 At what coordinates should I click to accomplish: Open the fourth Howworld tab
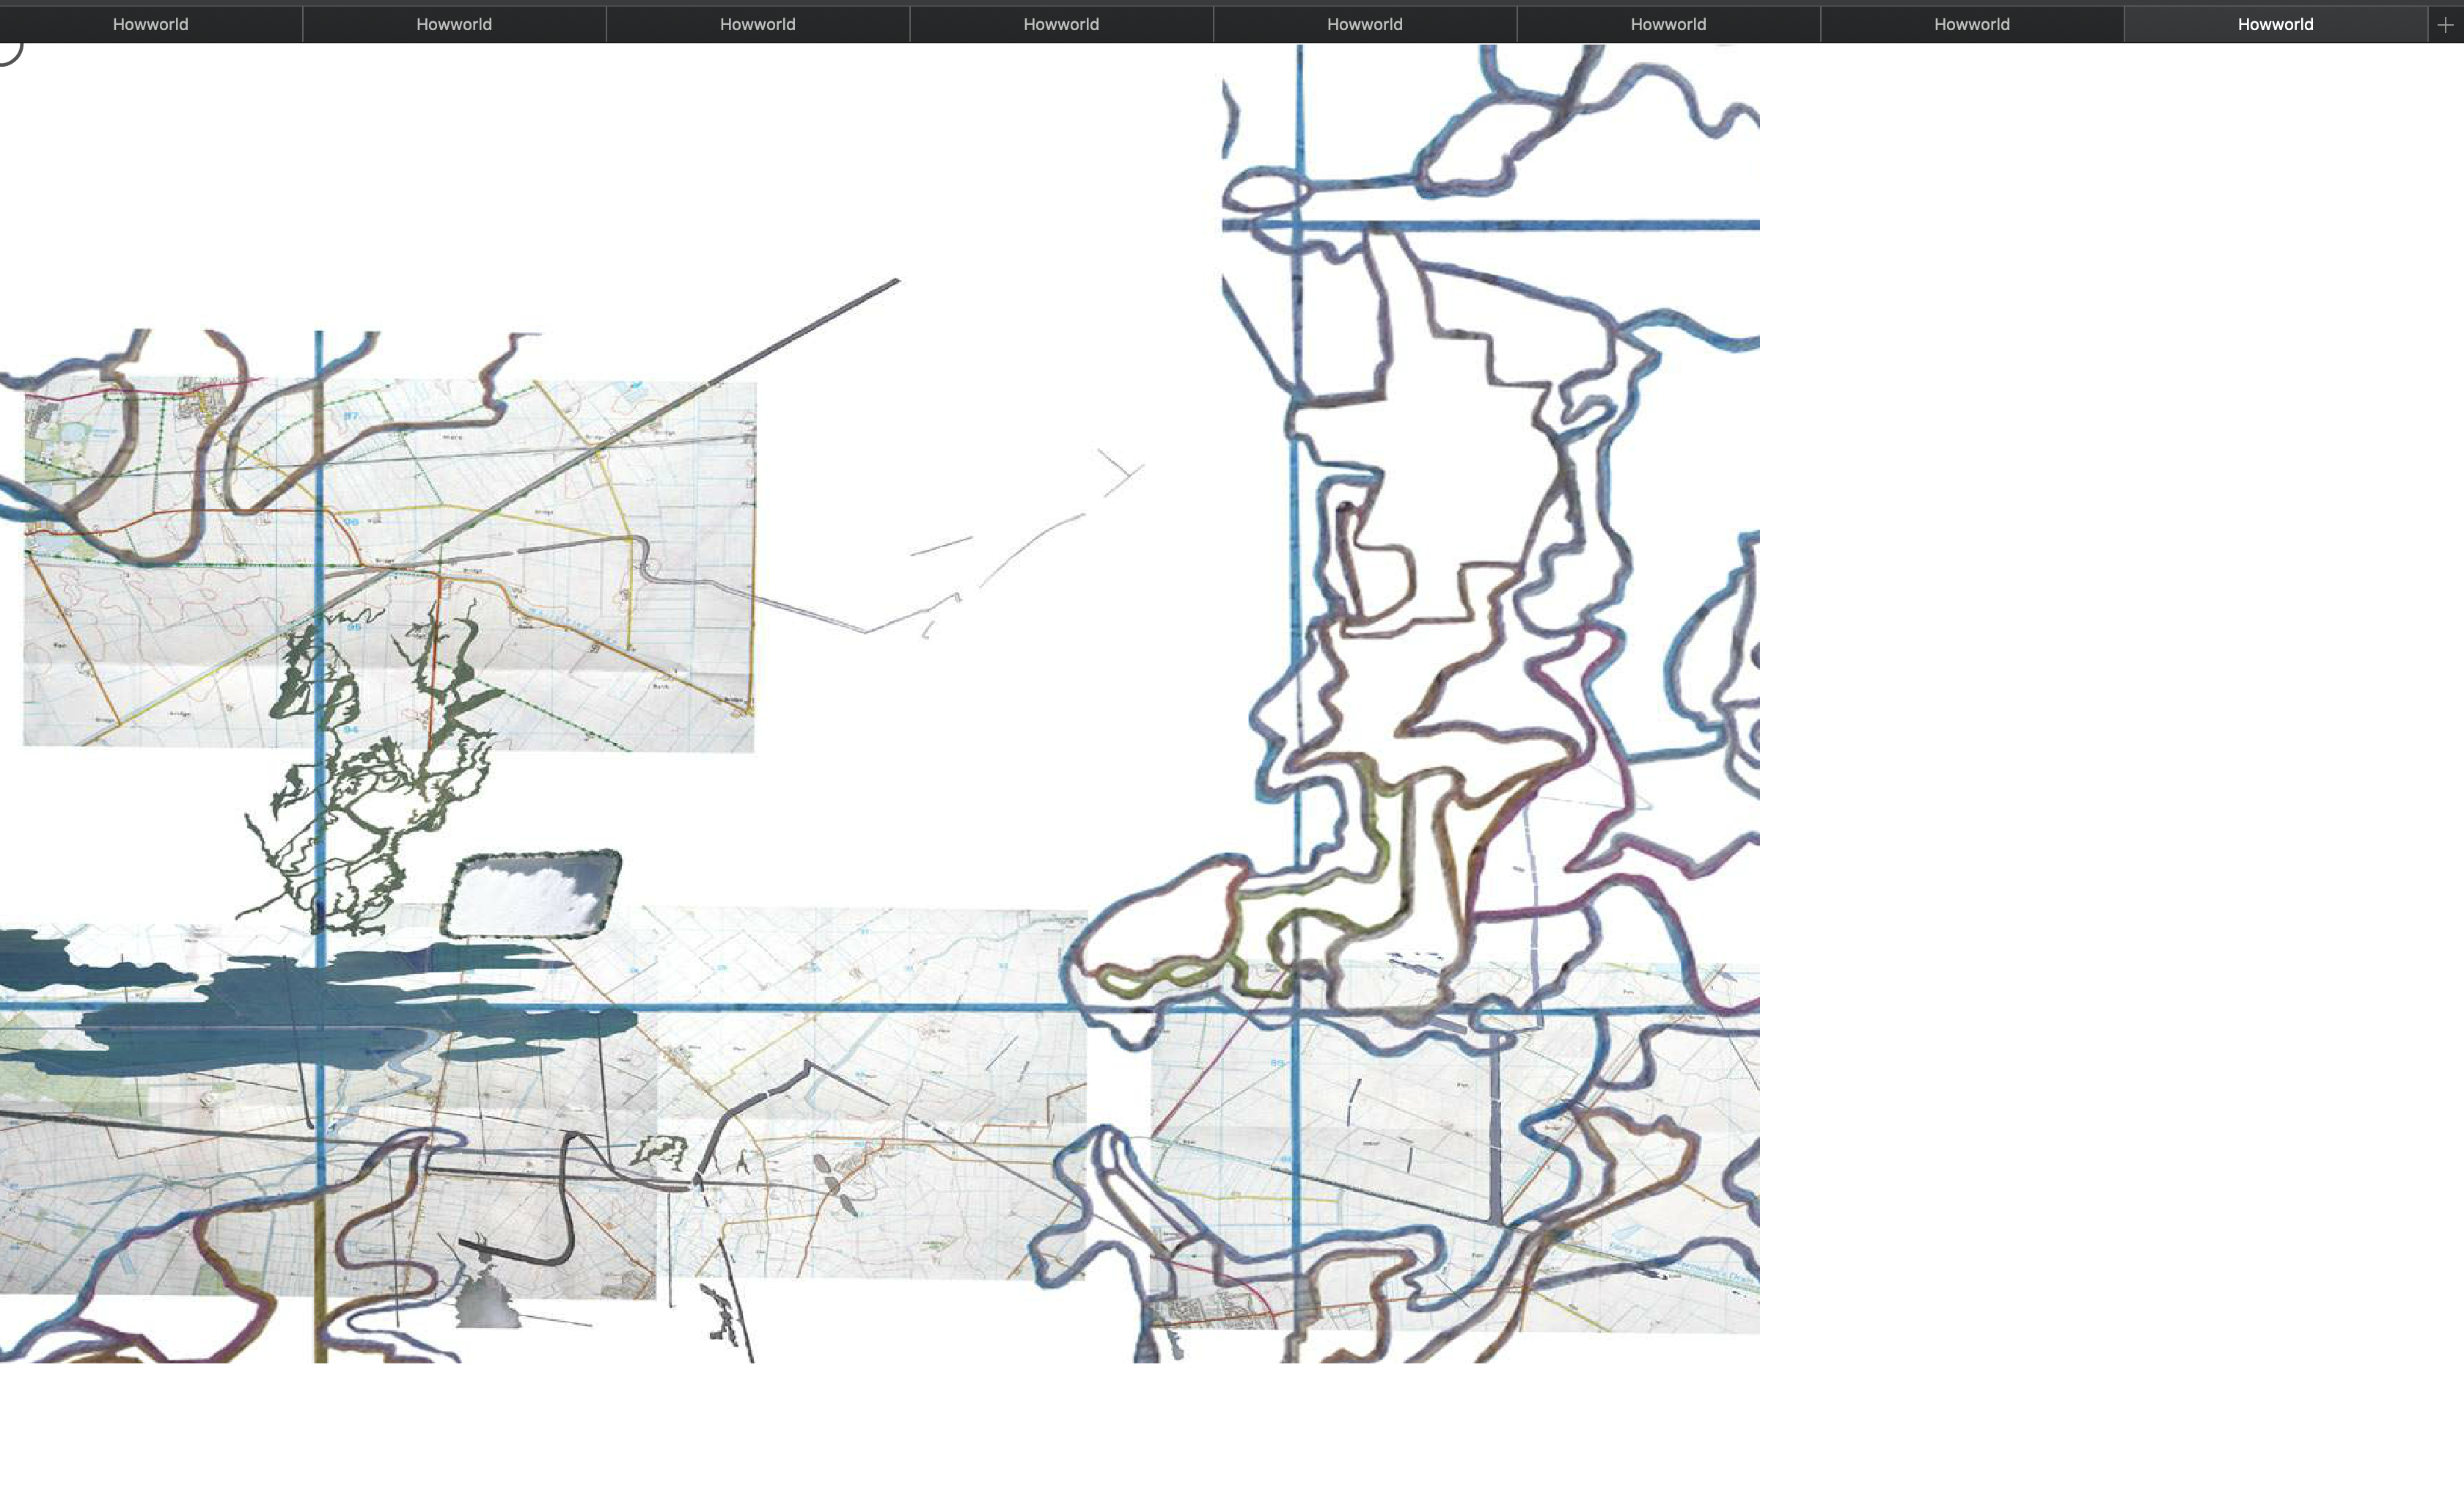(1061, 24)
